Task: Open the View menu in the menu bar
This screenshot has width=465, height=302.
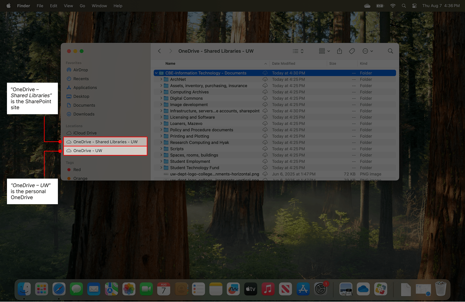Action: coord(68,6)
